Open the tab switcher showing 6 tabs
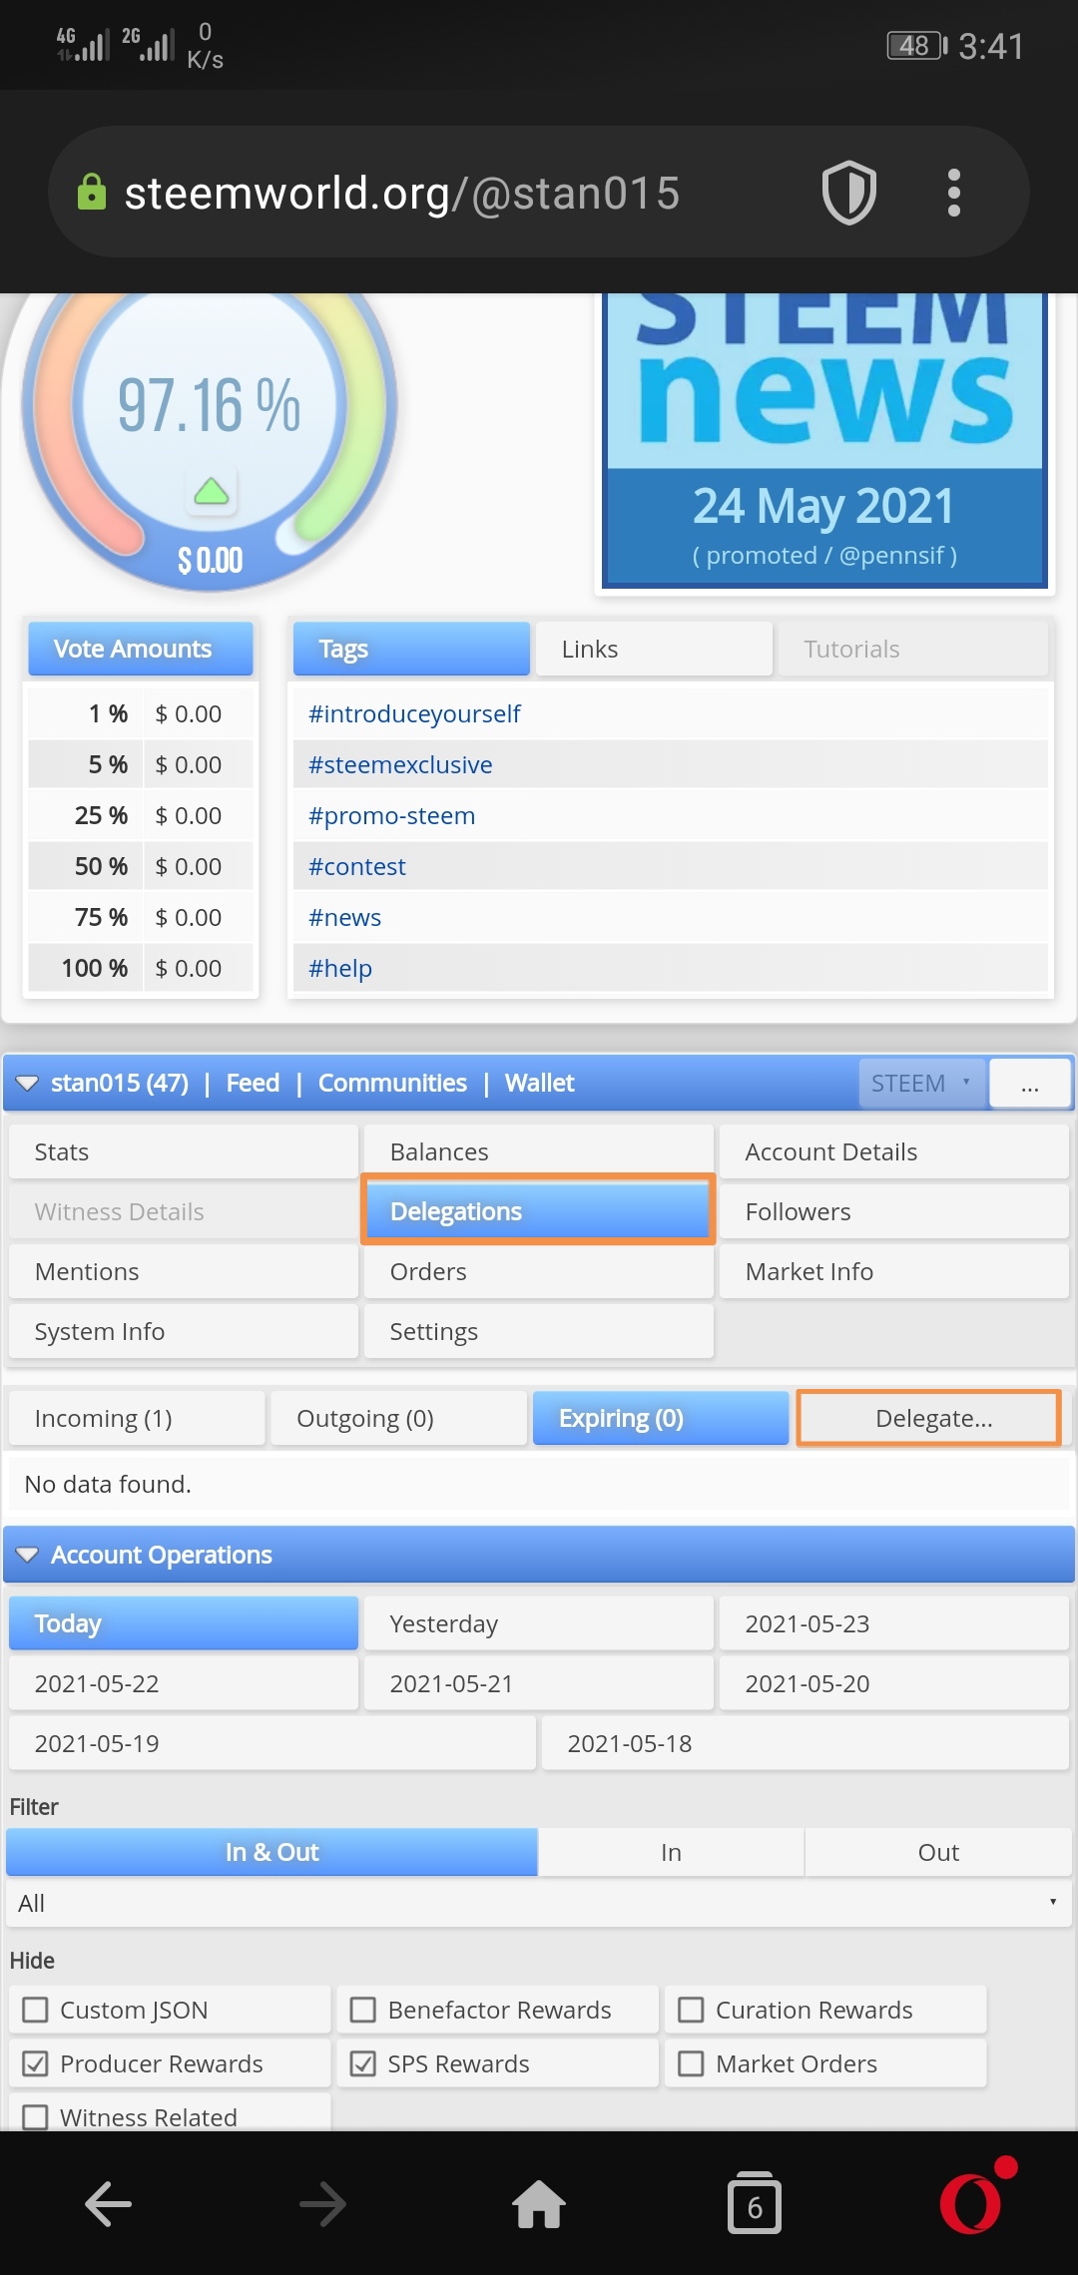The width and height of the screenshot is (1078, 2275). [755, 2203]
